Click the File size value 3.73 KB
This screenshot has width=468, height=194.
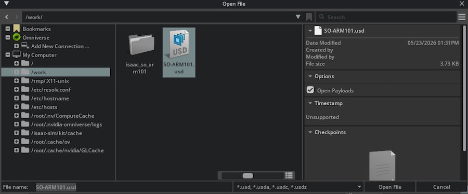pyautogui.click(x=449, y=64)
